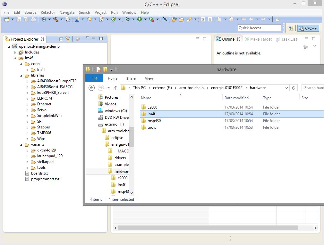Screen dimensions: 324x245
Task: Select the SimplelinkWifi folder
Action: coord(49,116)
